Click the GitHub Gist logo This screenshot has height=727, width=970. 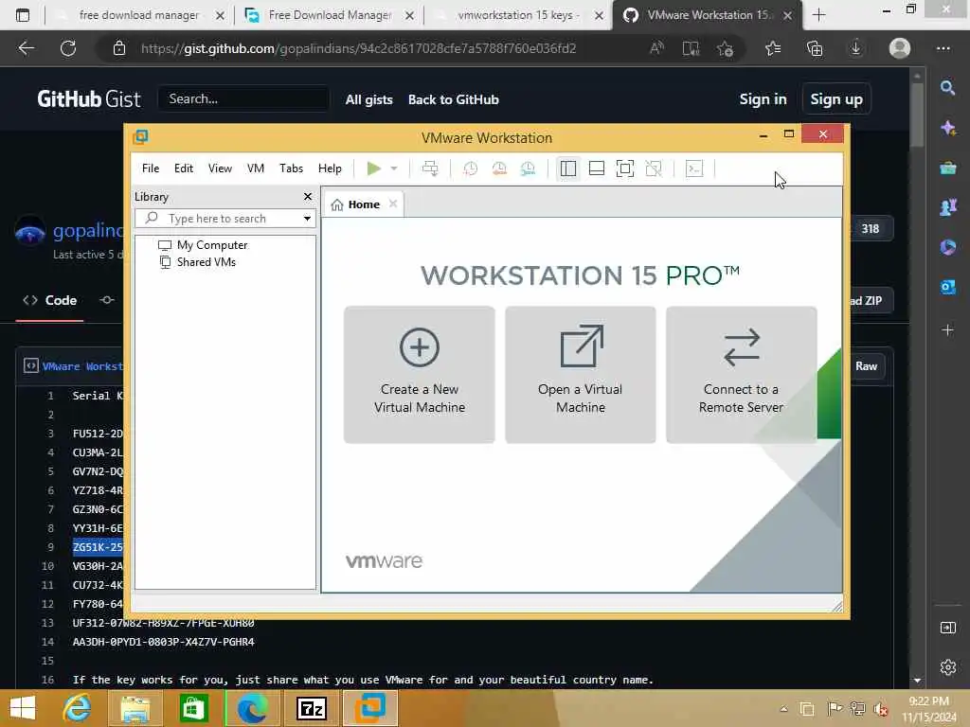(88, 98)
